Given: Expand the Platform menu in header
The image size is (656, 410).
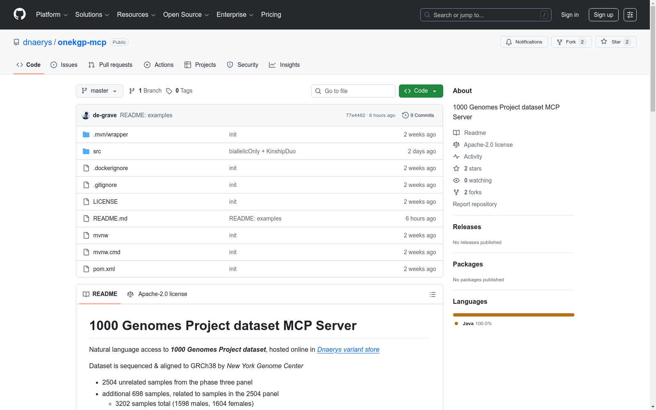Looking at the screenshot, I should 52,15.
